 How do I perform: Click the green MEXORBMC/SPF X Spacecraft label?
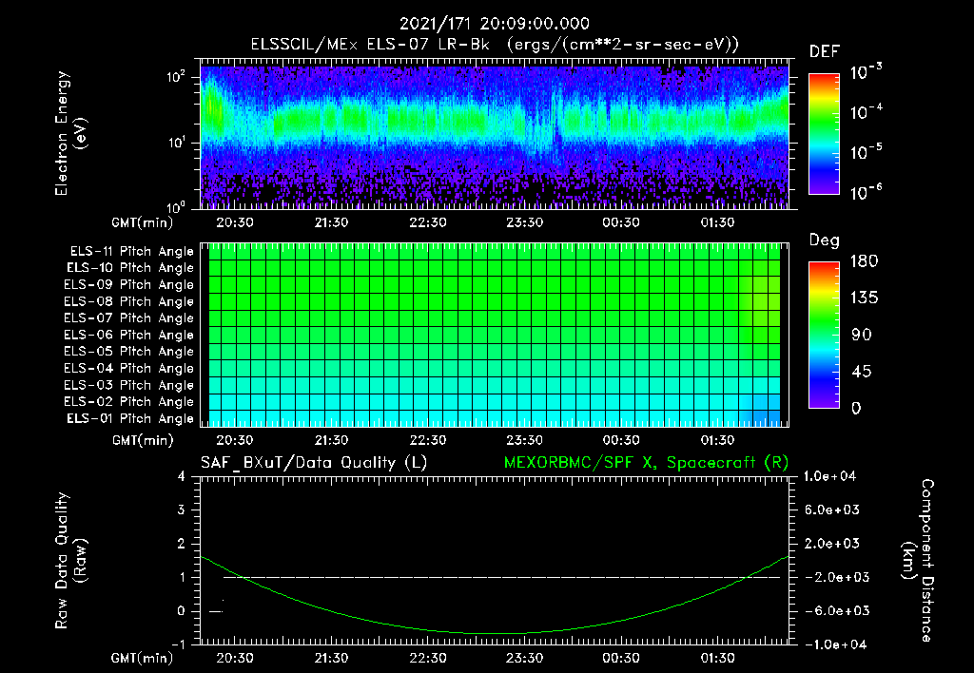pyautogui.click(x=646, y=463)
